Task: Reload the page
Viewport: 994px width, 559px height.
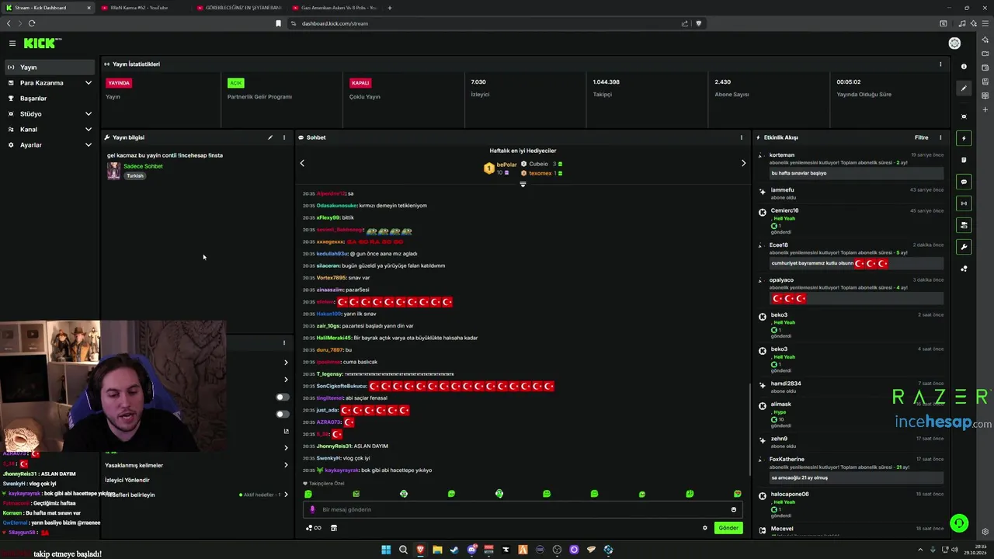Action: [x=32, y=23]
